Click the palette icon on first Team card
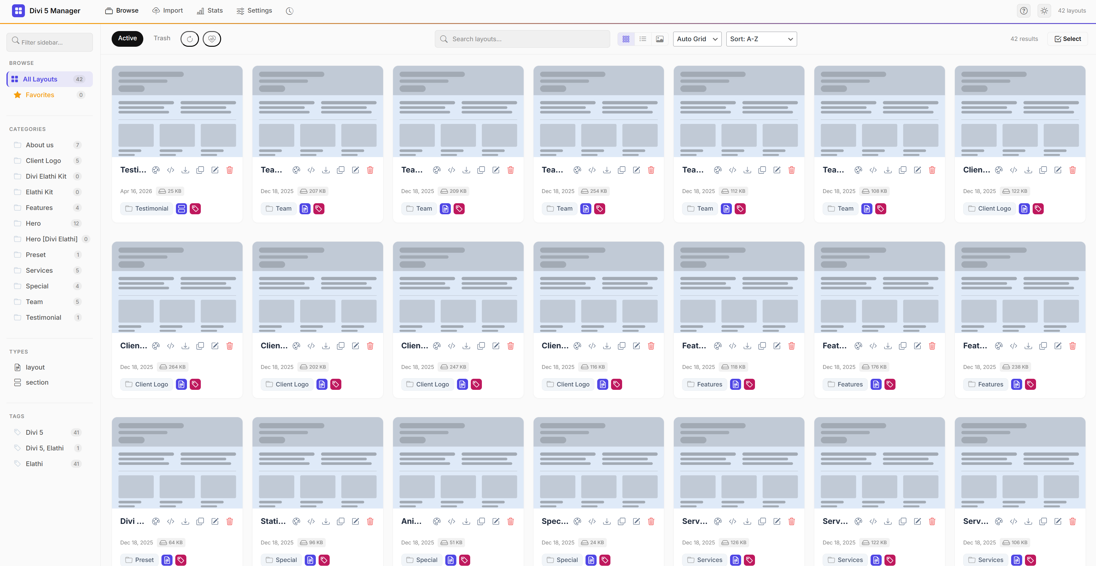Image resolution: width=1096 pixels, height=566 pixels. (296, 170)
